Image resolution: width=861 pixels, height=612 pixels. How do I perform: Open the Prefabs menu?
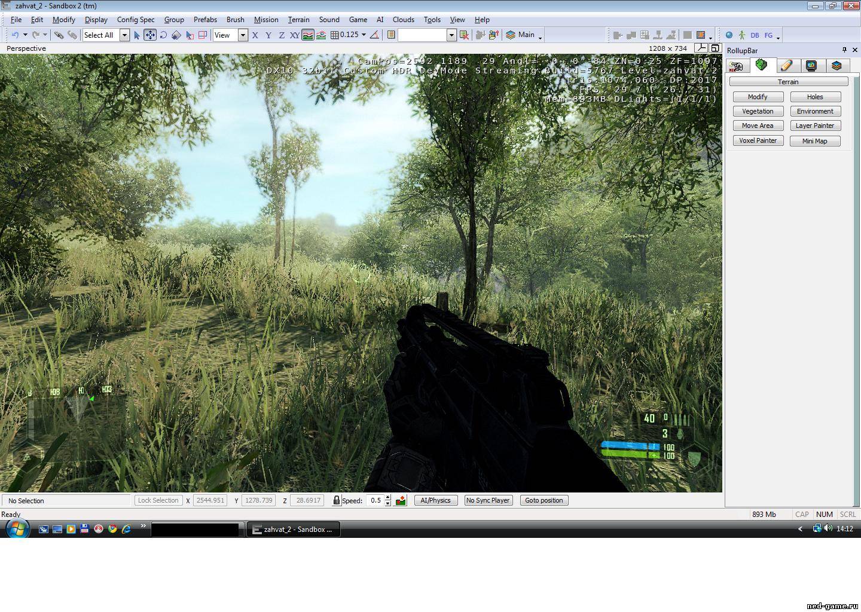205,20
